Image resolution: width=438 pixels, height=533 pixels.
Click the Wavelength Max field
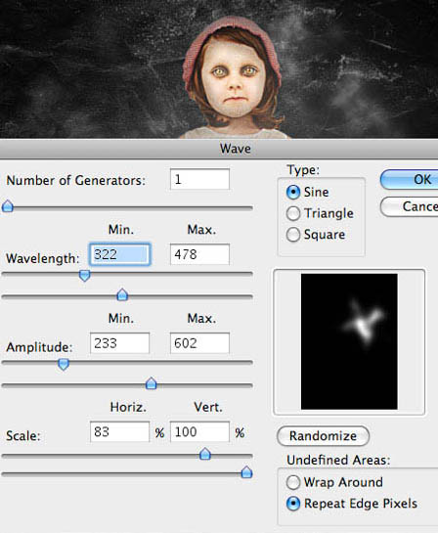click(199, 254)
